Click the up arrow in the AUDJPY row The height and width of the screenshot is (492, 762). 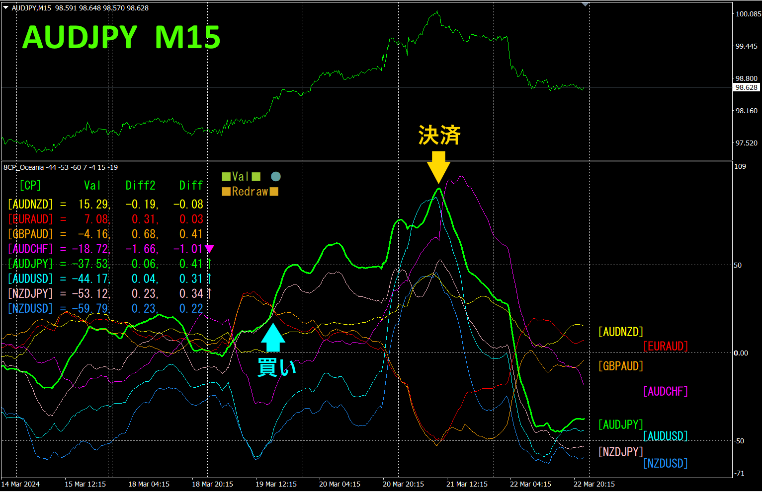point(209,264)
